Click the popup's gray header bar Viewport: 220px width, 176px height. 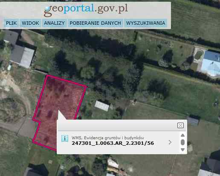pos(117,125)
